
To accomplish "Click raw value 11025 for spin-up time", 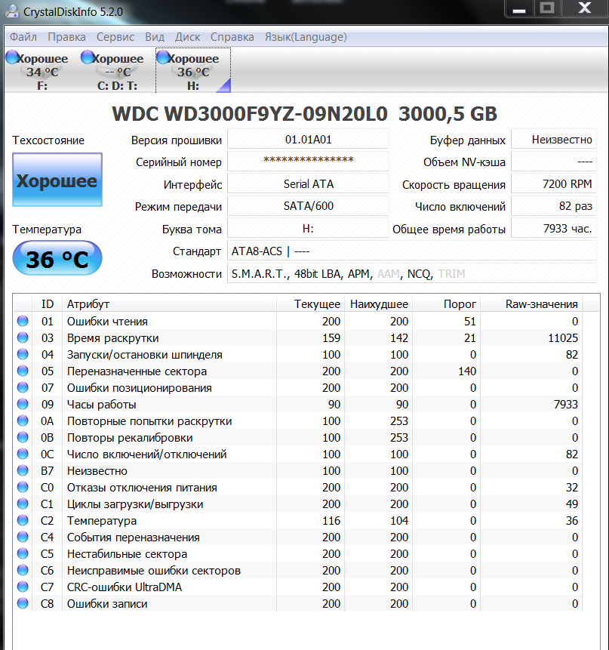I will pos(563,338).
